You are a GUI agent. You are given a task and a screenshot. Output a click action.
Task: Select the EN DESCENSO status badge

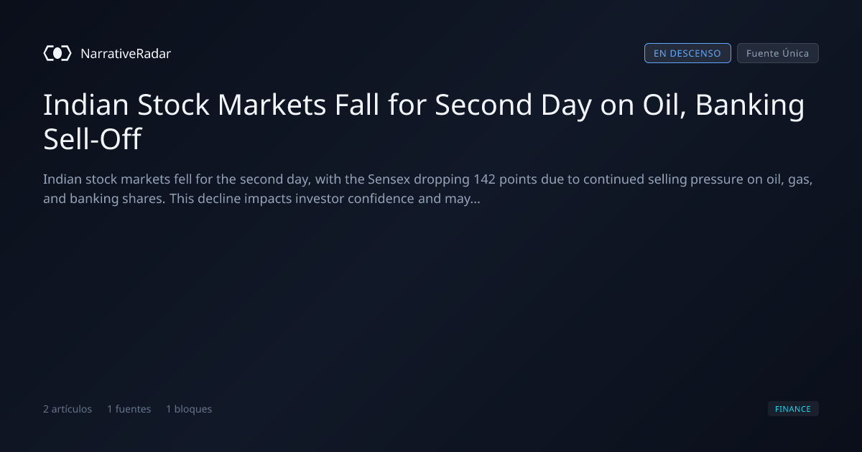[x=687, y=53]
